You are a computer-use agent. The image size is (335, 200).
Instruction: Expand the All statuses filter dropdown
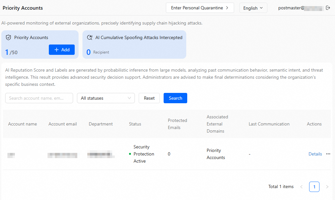click(106, 98)
